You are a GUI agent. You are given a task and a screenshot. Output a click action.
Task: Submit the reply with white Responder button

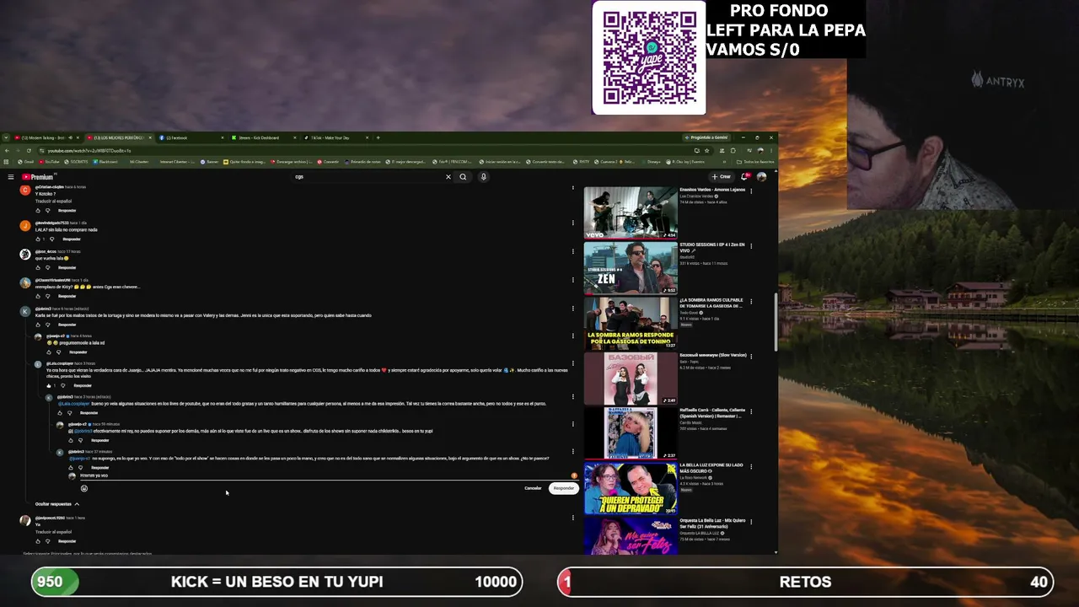(563, 488)
